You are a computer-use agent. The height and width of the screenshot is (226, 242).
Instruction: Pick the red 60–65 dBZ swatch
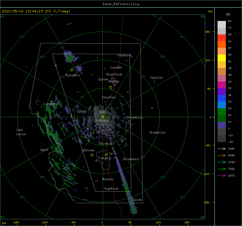[222, 38]
